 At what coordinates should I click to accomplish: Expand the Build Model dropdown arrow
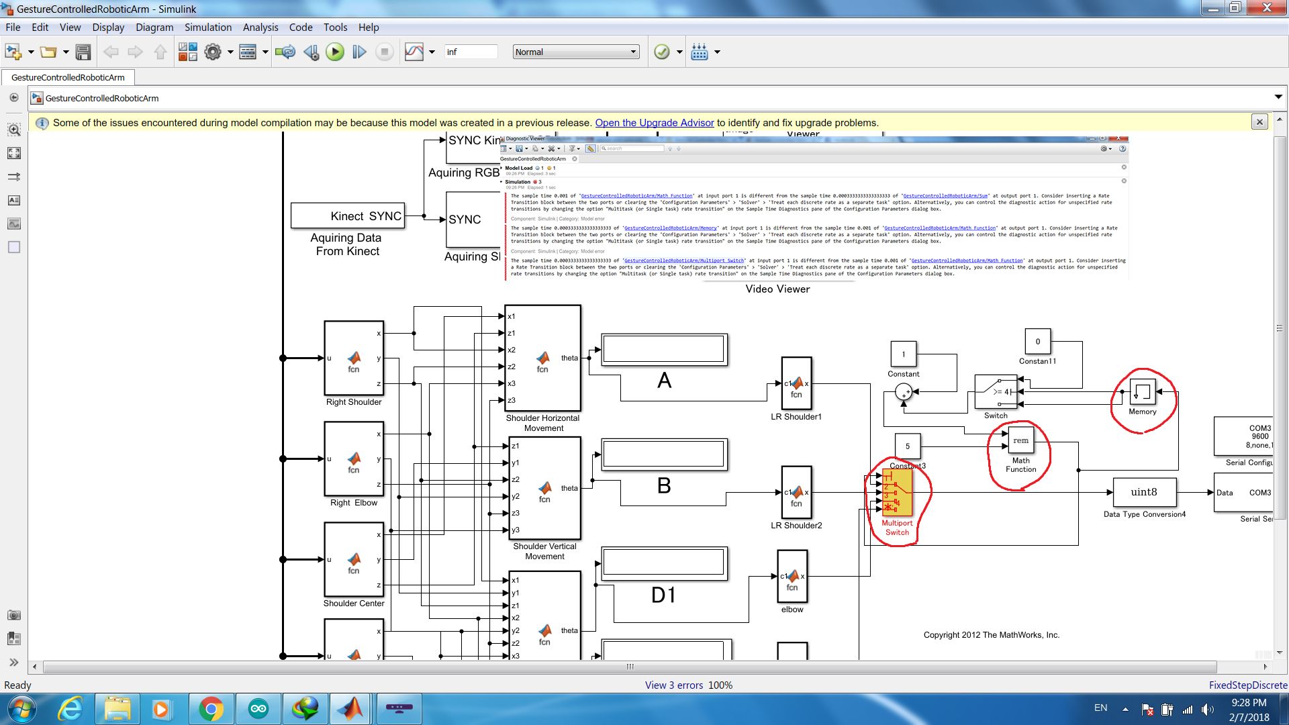point(717,52)
